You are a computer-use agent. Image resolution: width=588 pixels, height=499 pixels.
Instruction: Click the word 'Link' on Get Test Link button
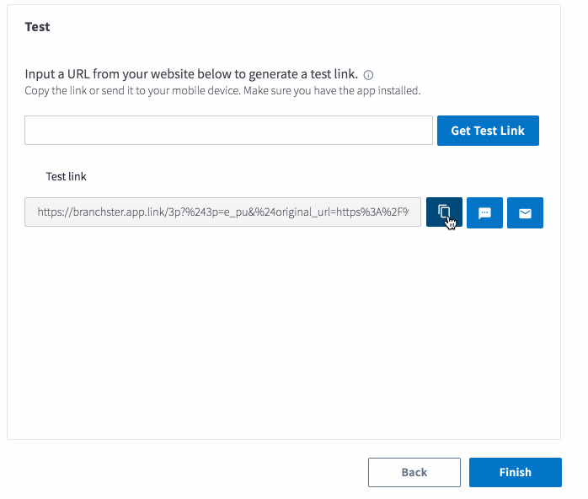coord(512,131)
